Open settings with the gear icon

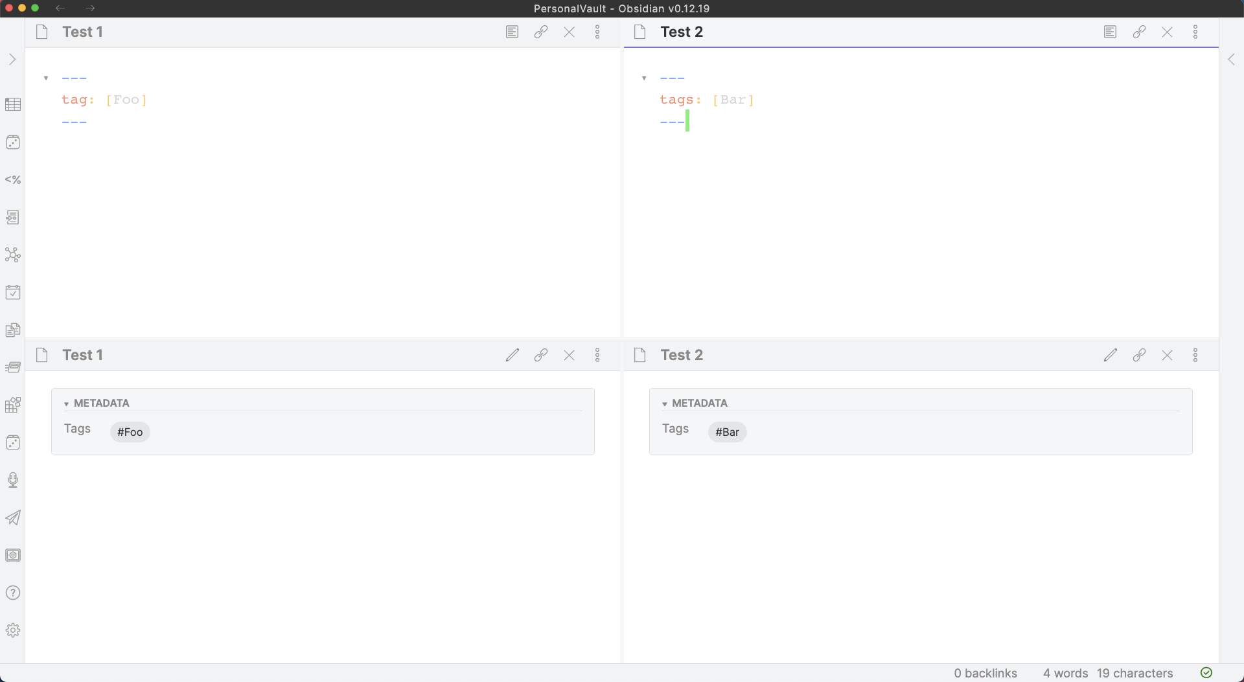[x=13, y=630]
